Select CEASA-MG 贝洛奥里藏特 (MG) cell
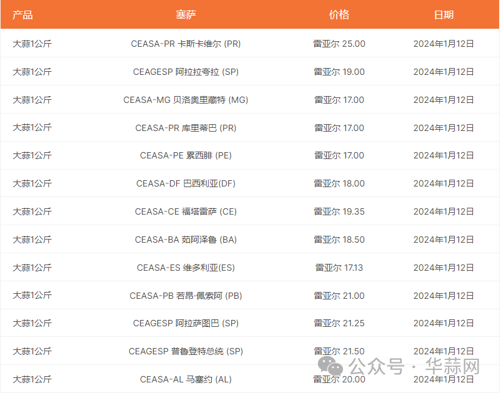The image size is (501, 393). pos(186,100)
